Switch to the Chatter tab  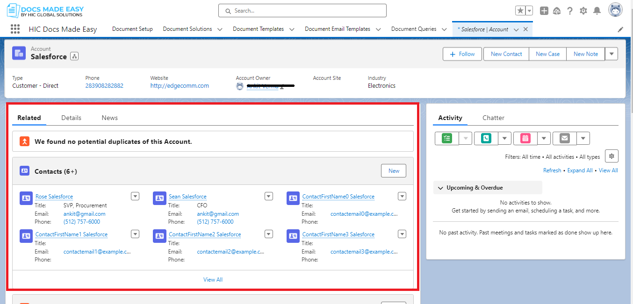(x=493, y=118)
